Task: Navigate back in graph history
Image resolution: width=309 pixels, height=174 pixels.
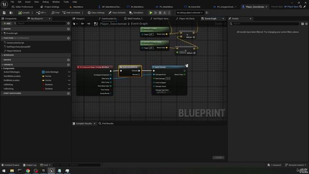Action: [x=83, y=24]
